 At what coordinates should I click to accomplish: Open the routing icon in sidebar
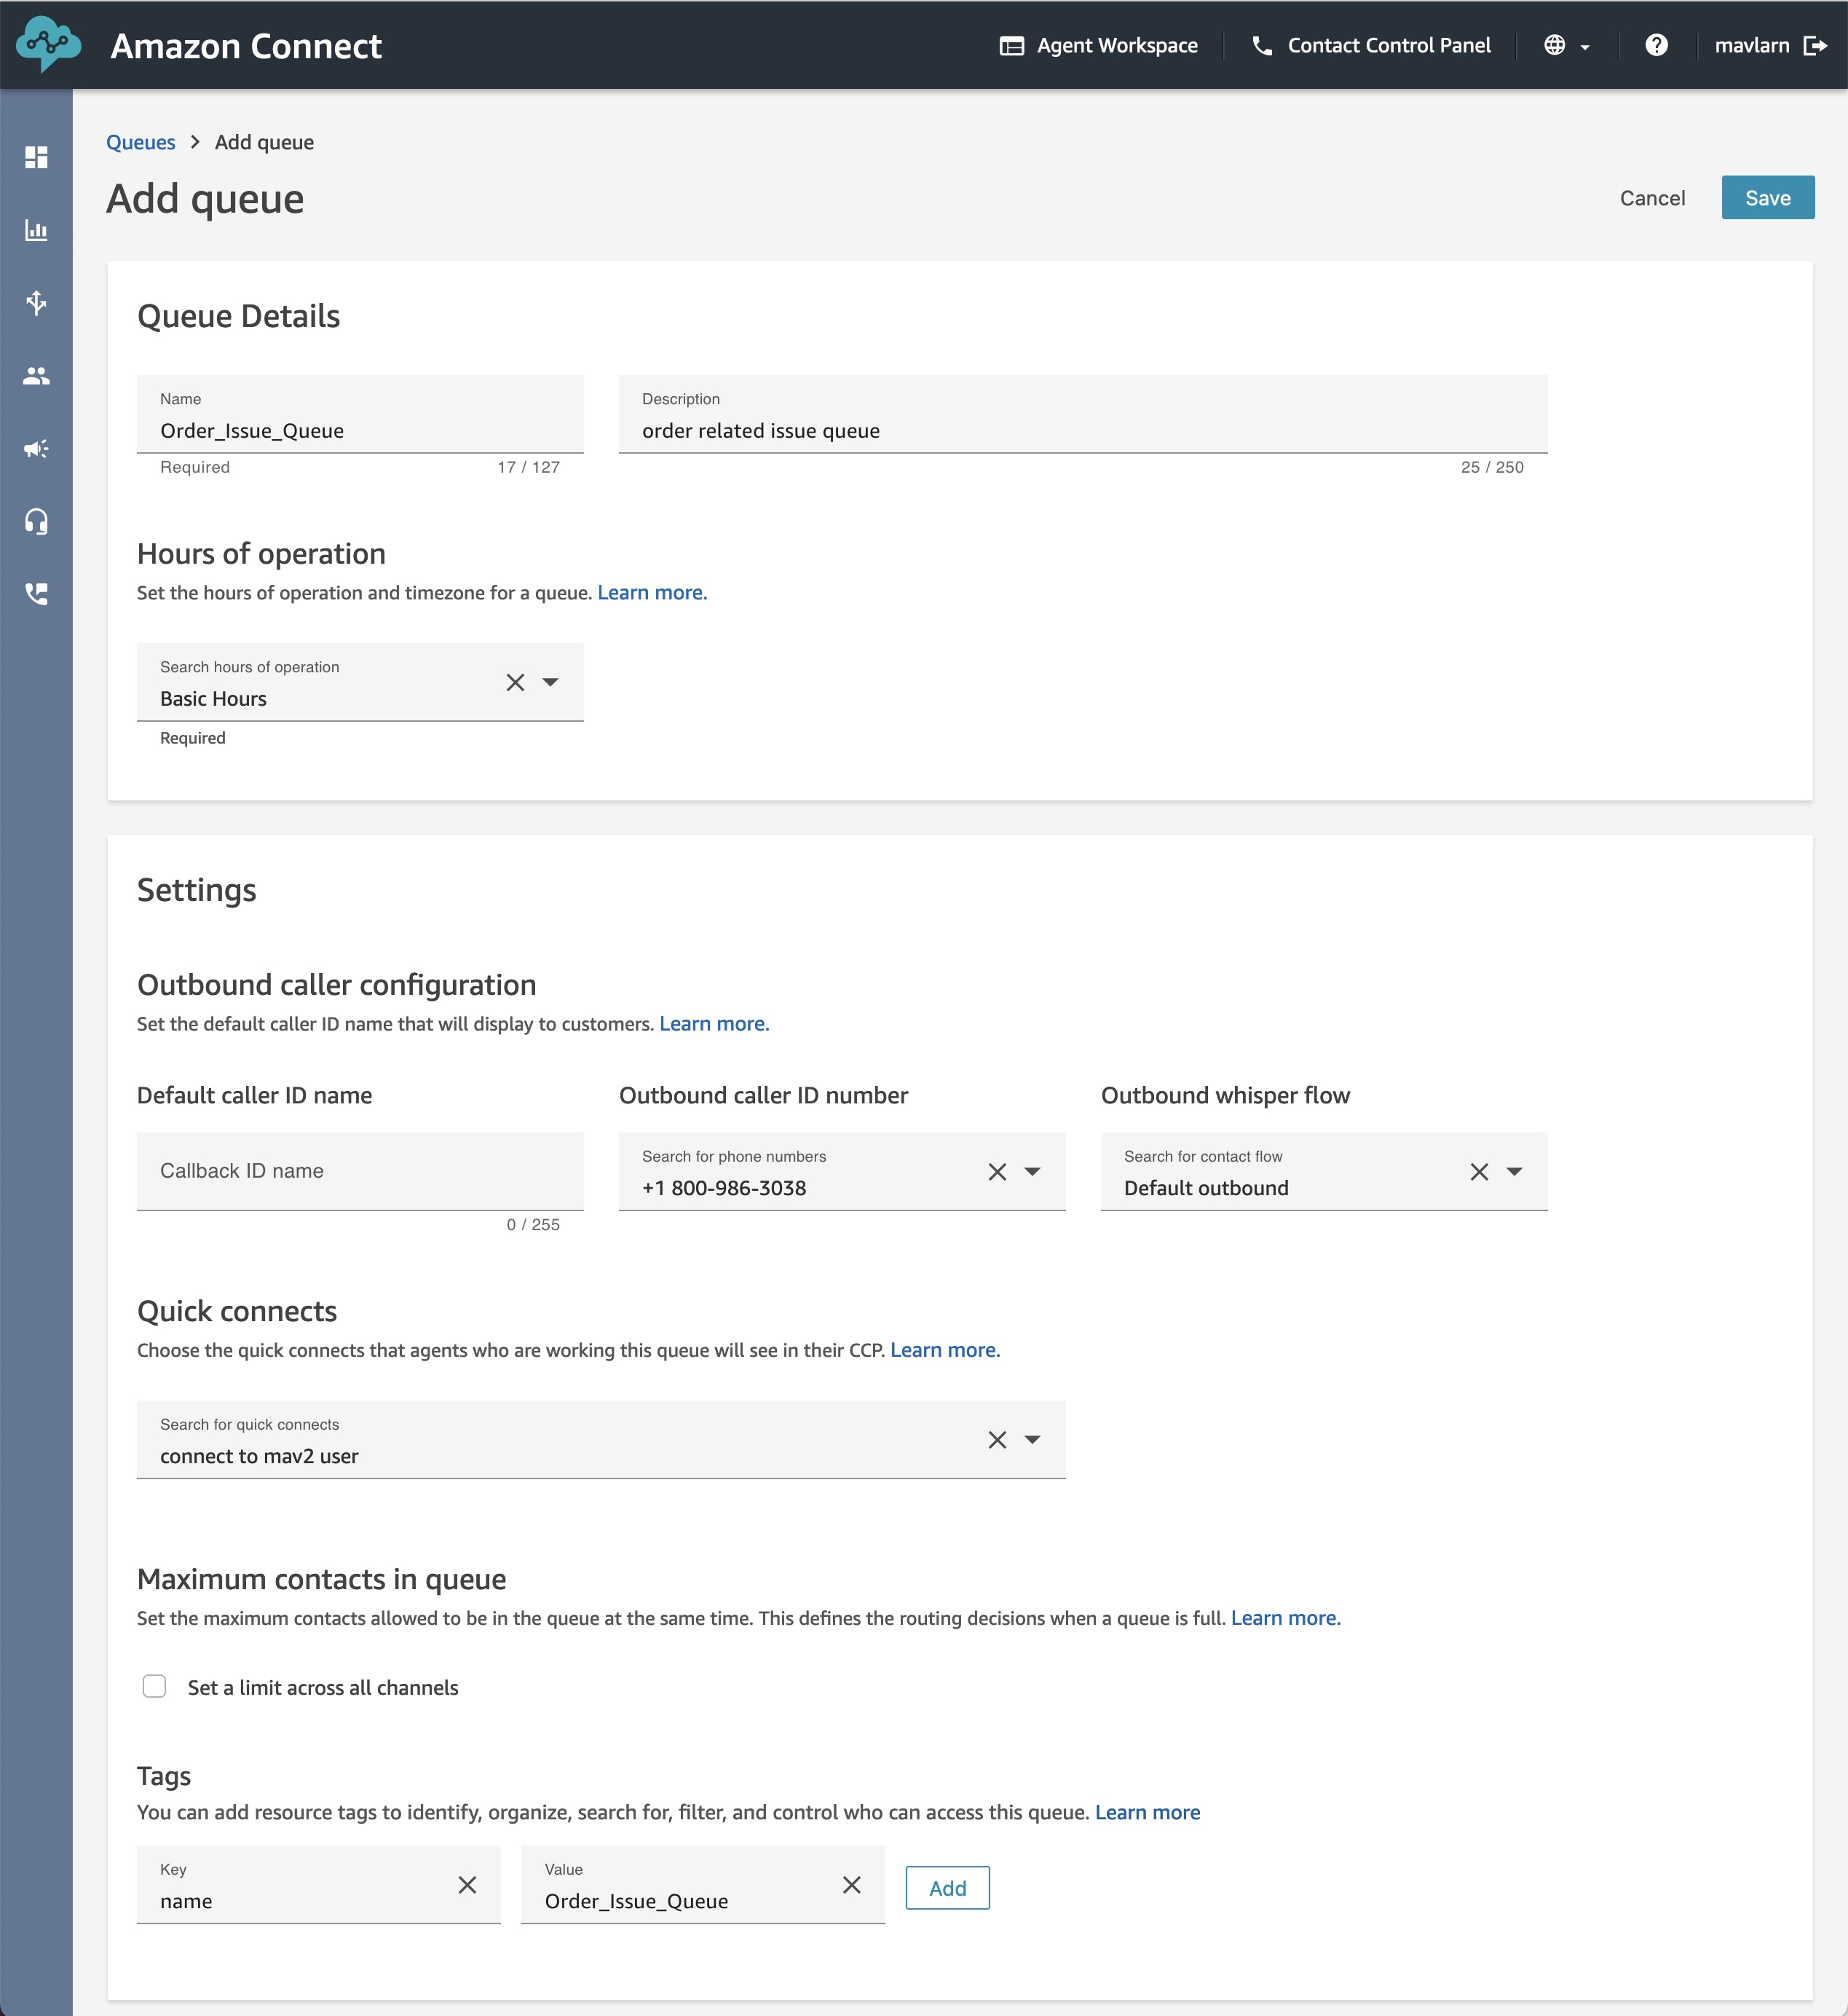(x=36, y=303)
